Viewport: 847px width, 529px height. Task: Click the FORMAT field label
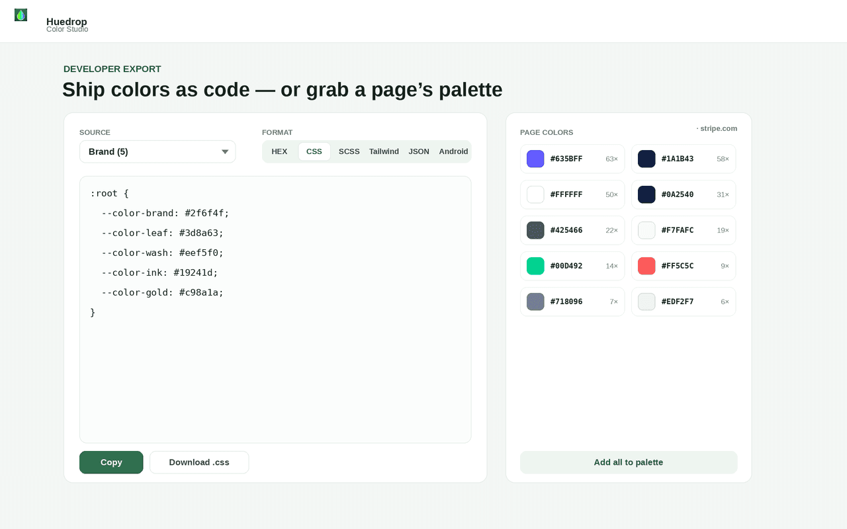coord(277,132)
